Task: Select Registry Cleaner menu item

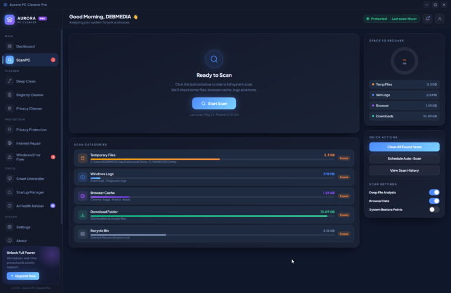Action: (31, 95)
